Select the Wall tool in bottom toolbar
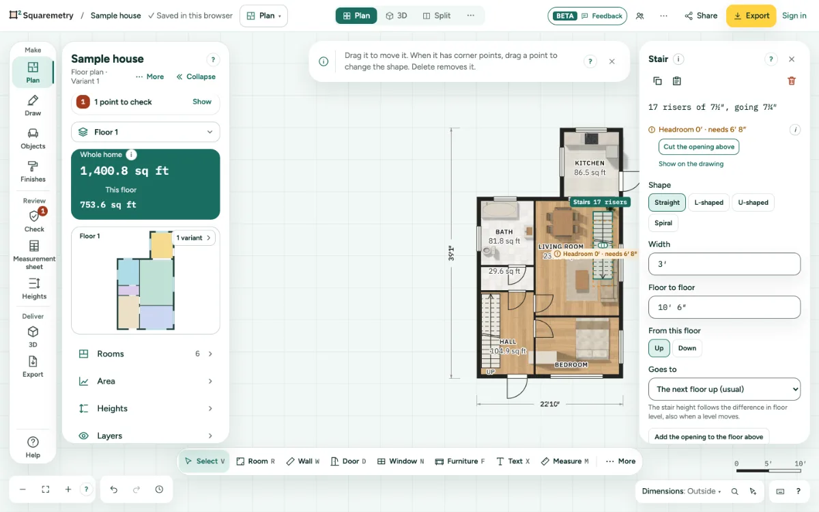 tap(303, 461)
